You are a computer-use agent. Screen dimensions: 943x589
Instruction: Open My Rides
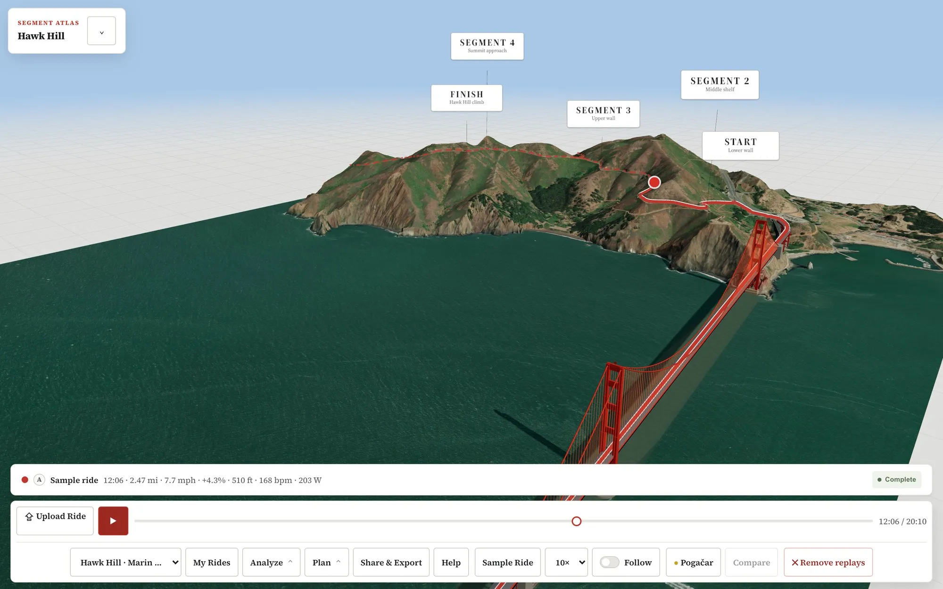pyautogui.click(x=212, y=562)
